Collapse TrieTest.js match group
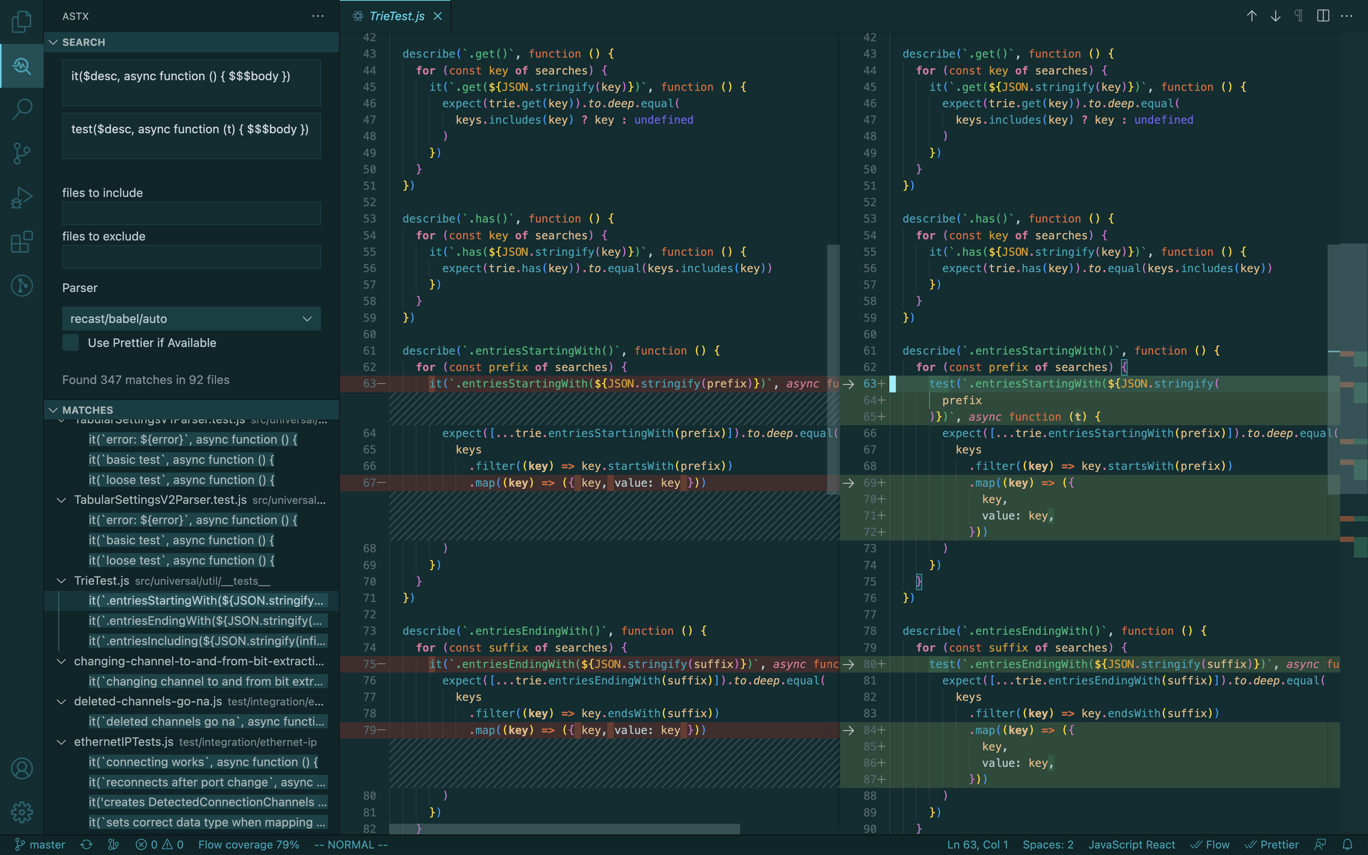1368x855 pixels. coord(61,581)
